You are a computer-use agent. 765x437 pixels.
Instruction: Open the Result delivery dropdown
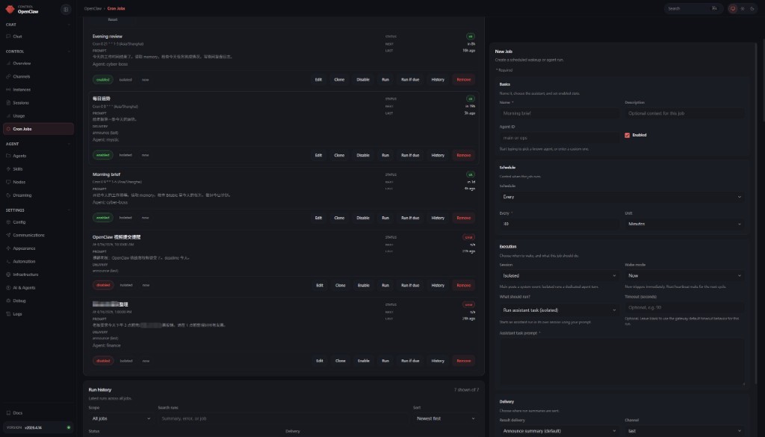click(559, 431)
